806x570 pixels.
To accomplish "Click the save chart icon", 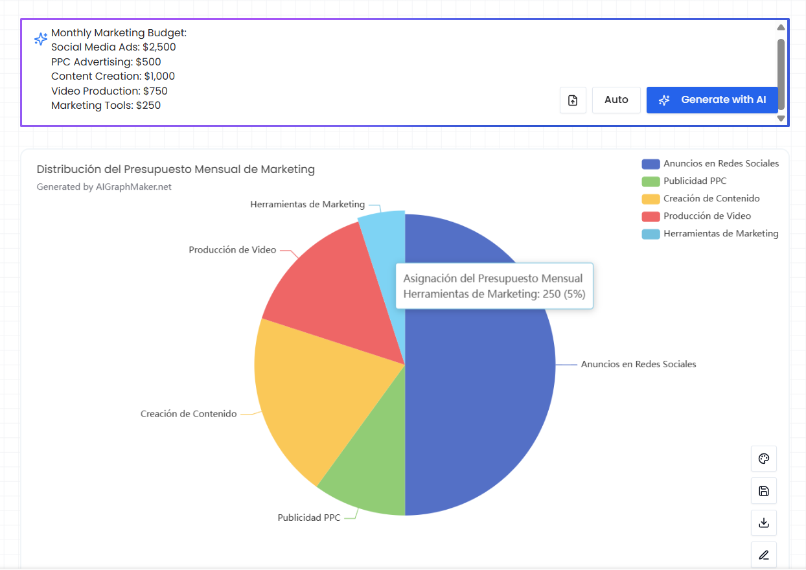I will (764, 490).
